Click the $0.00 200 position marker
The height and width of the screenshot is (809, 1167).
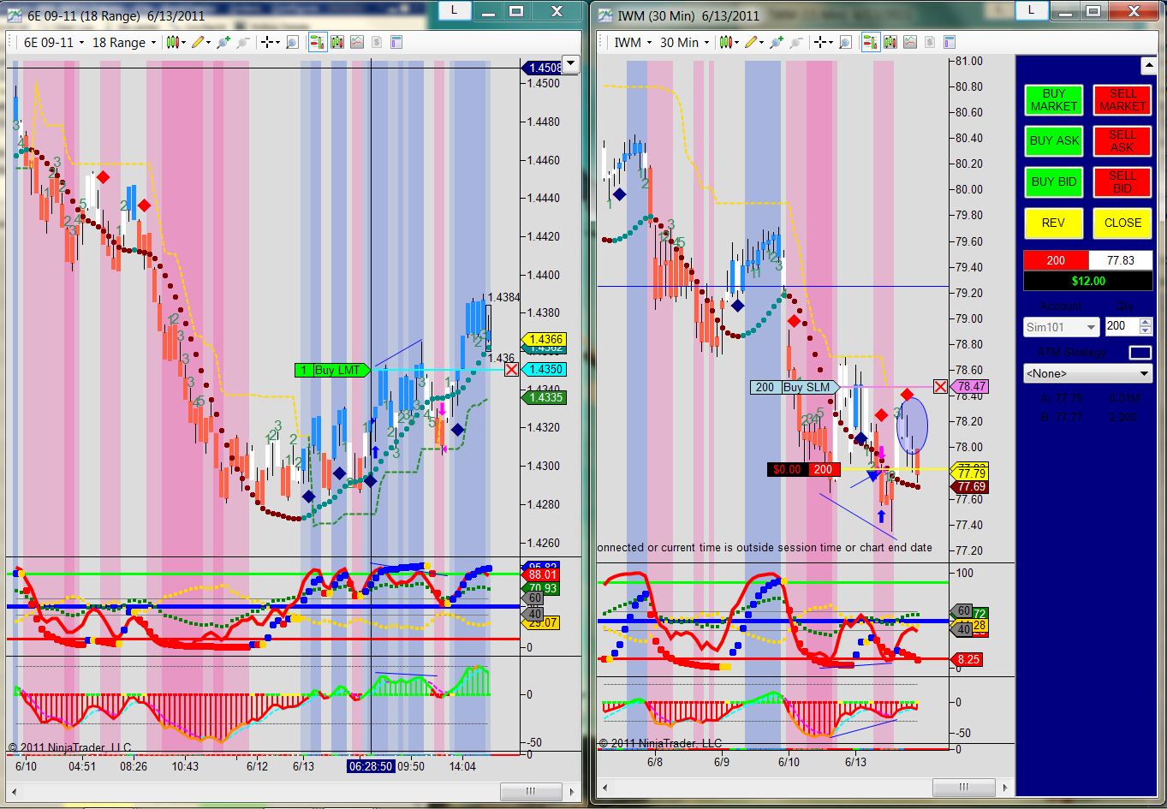[x=804, y=469]
